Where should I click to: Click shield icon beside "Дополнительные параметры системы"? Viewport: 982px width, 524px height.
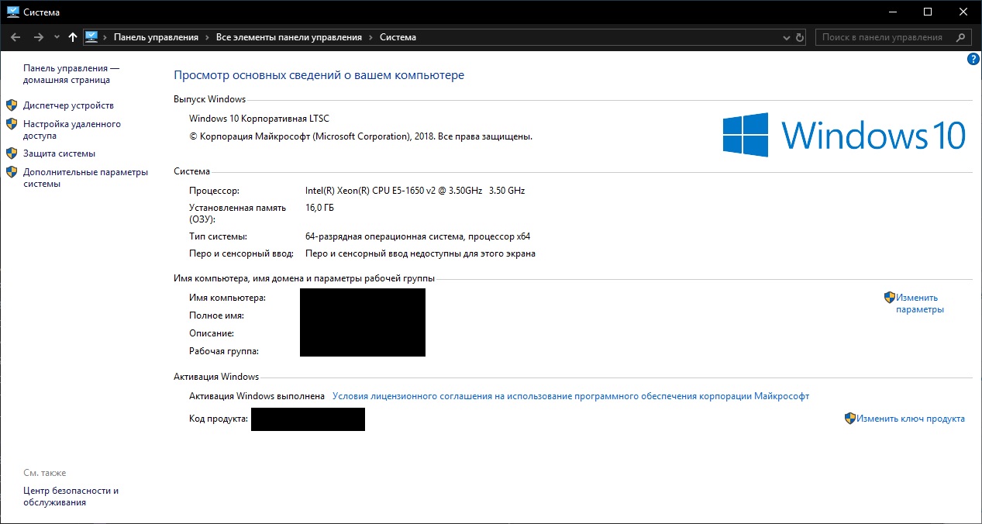tap(12, 172)
